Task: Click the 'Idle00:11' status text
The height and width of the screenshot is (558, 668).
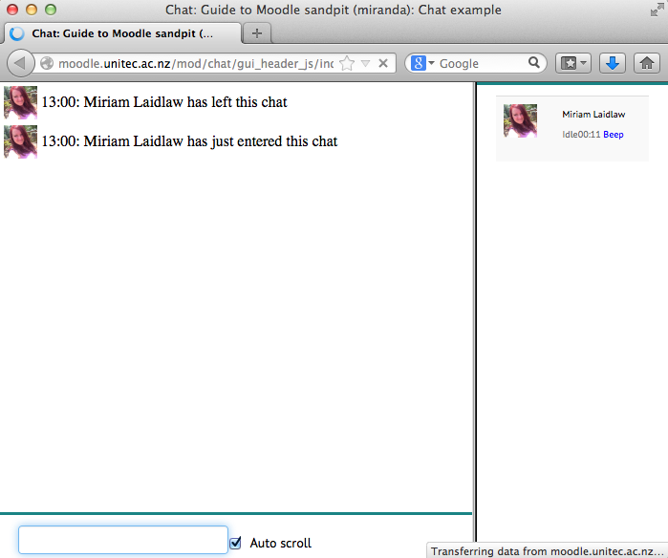Action: (x=581, y=135)
